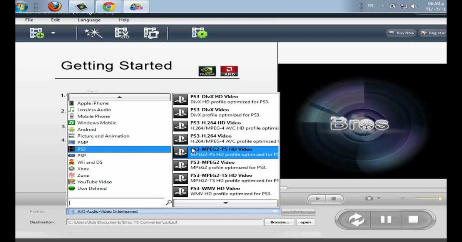Select PMP category
This screenshot has width=462, height=242.
(x=119, y=142)
